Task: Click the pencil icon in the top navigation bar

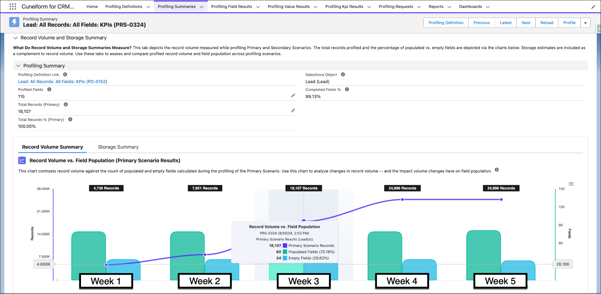Action: 593,6
